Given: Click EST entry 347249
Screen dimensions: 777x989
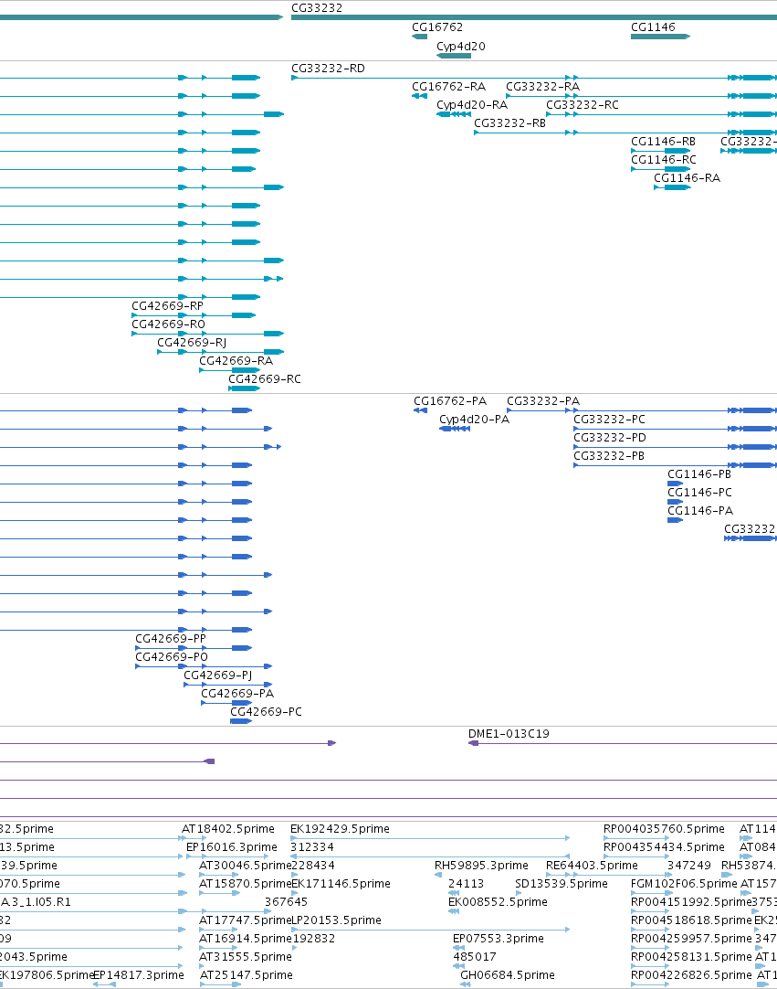Looking at the screenshot, I should pyautogui.click(x=688, y=866).
